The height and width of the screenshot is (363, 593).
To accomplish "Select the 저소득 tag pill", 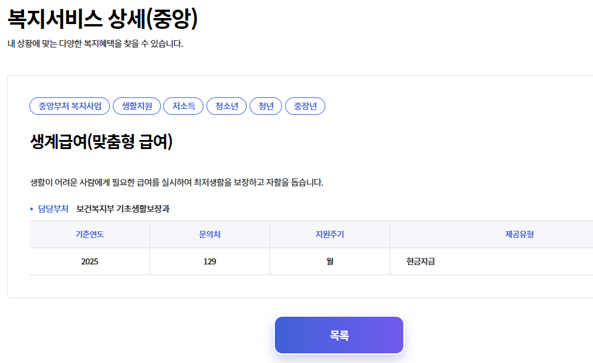I will 183,106.
